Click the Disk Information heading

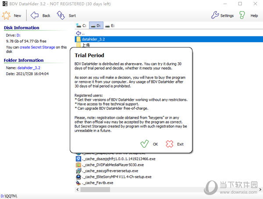pos(21,28)
